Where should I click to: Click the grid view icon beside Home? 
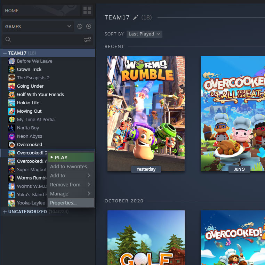tap(87, 10)
